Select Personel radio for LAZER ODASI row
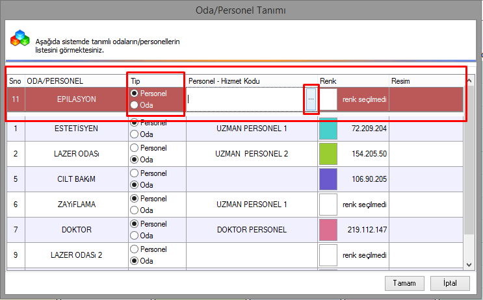The height and width of the screenshot is (300, 483). (x=135, y=148)
